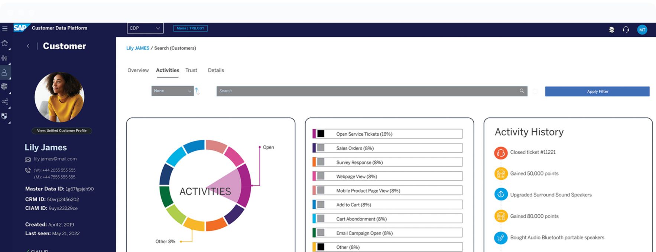
Task: Open the shield security sidebar icon
Action: (x=4, y=116)
